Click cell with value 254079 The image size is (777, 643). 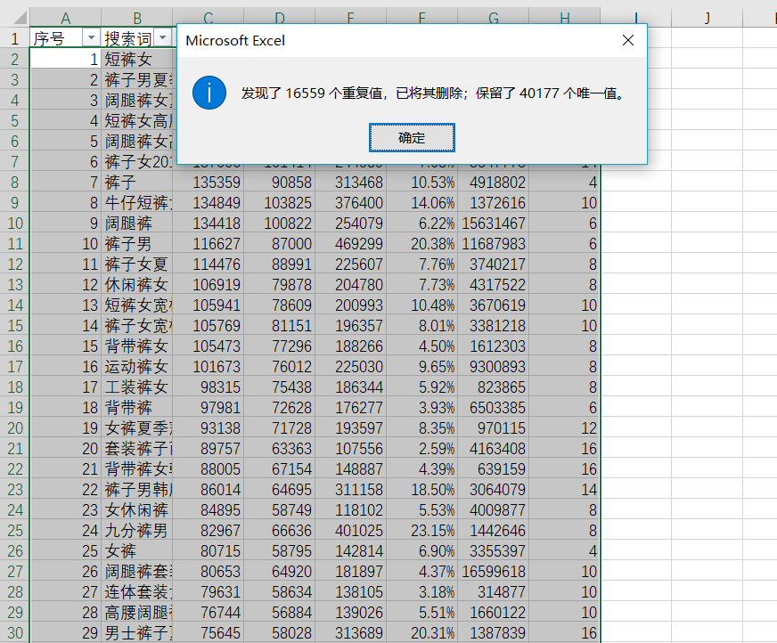tap(351, 223)
